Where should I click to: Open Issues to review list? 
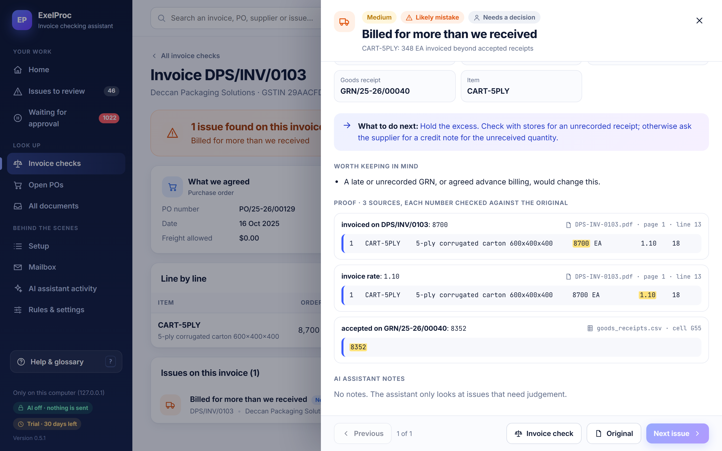click(x=66, y=91)
